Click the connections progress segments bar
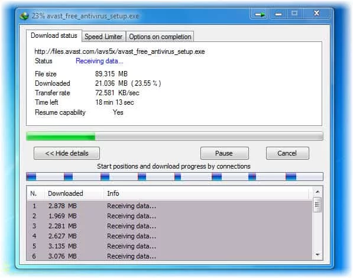Viewport: 353px width, 278px height. point(174,177)
